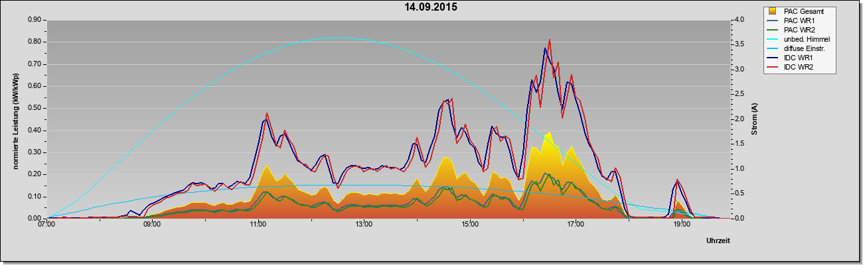
Task: Click the 07:00 time axis label
Action: coord(46,225)
